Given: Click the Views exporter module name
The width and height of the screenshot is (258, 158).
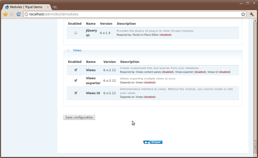Looking at the screenshot, I should (93, 80).
